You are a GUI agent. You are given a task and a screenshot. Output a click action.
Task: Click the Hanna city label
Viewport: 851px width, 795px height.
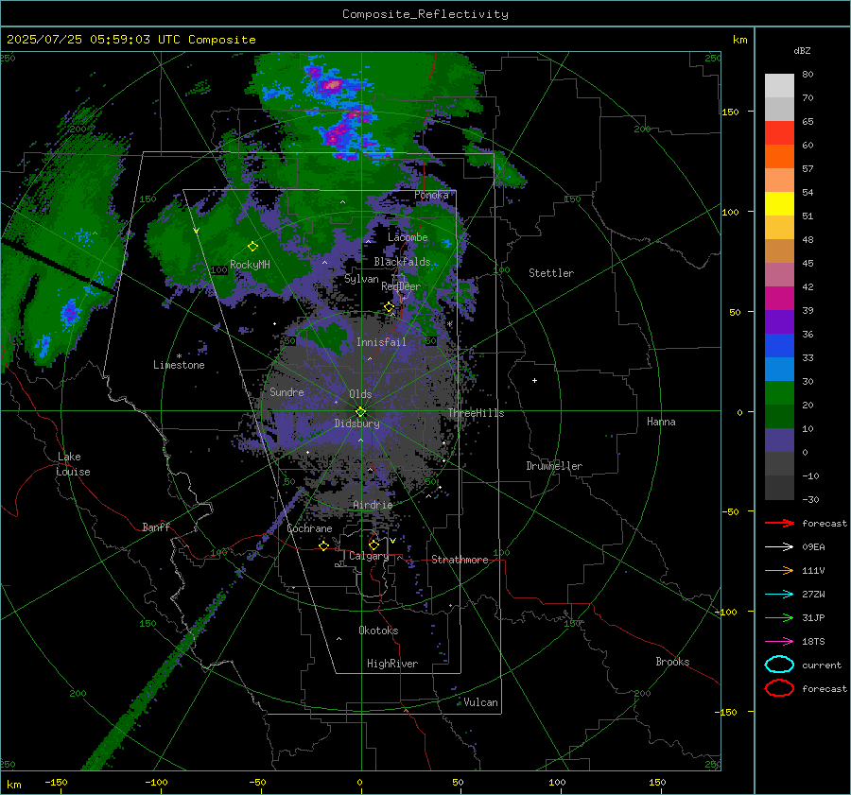(661, 422)
